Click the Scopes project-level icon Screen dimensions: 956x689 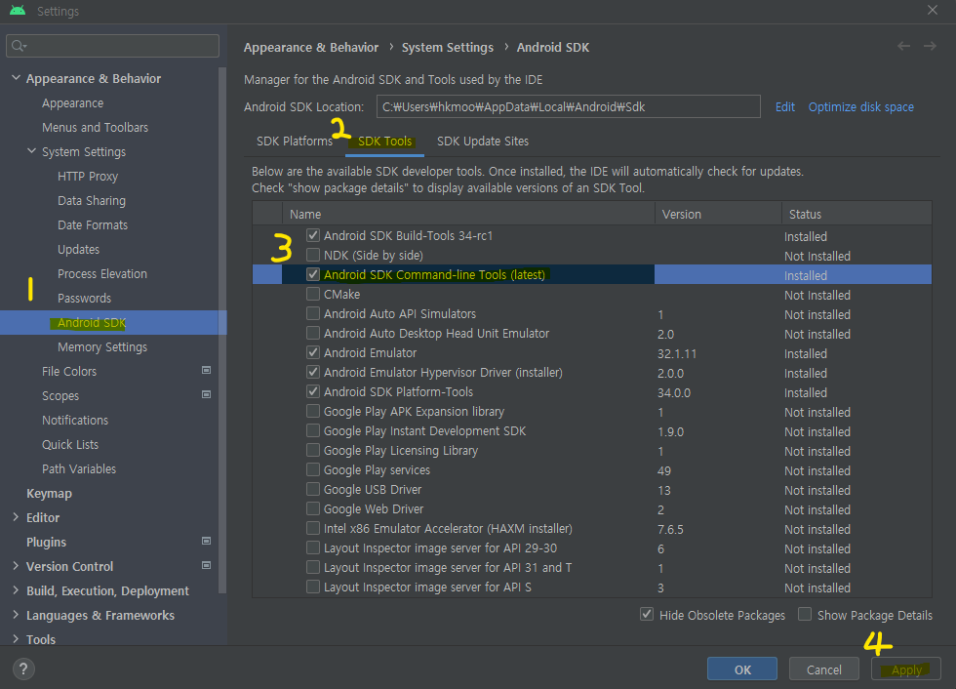tap(206, 394)
